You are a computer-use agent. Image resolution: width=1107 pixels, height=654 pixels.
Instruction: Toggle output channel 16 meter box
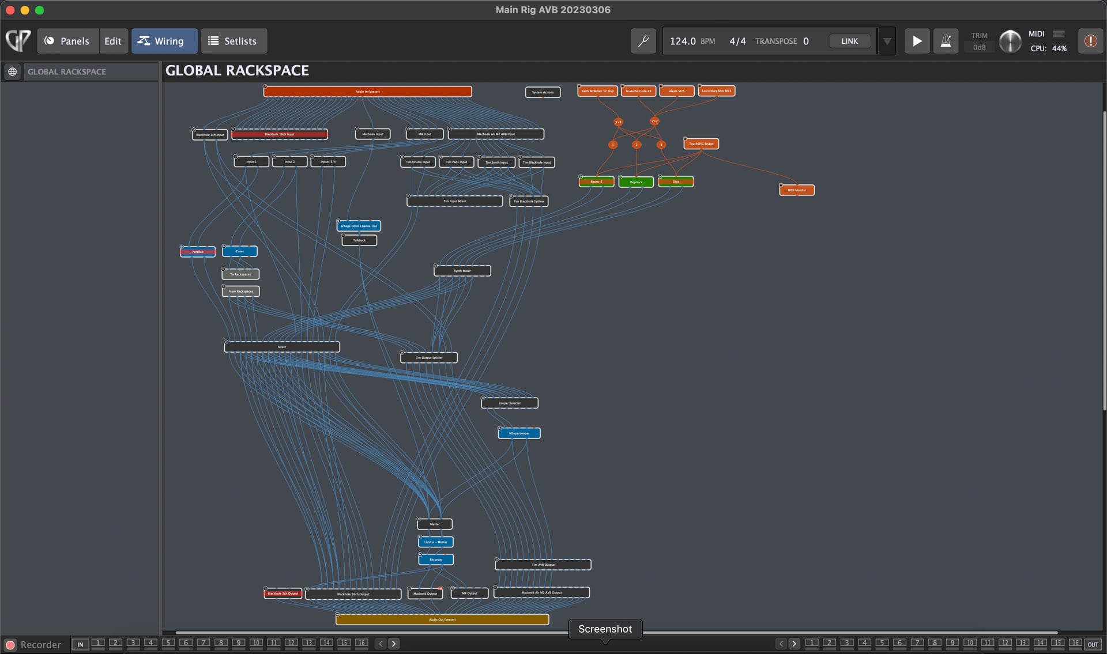coord(1075,643)
